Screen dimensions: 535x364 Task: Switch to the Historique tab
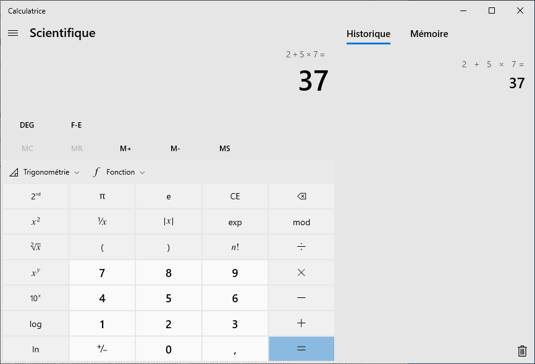click(368, 34)
